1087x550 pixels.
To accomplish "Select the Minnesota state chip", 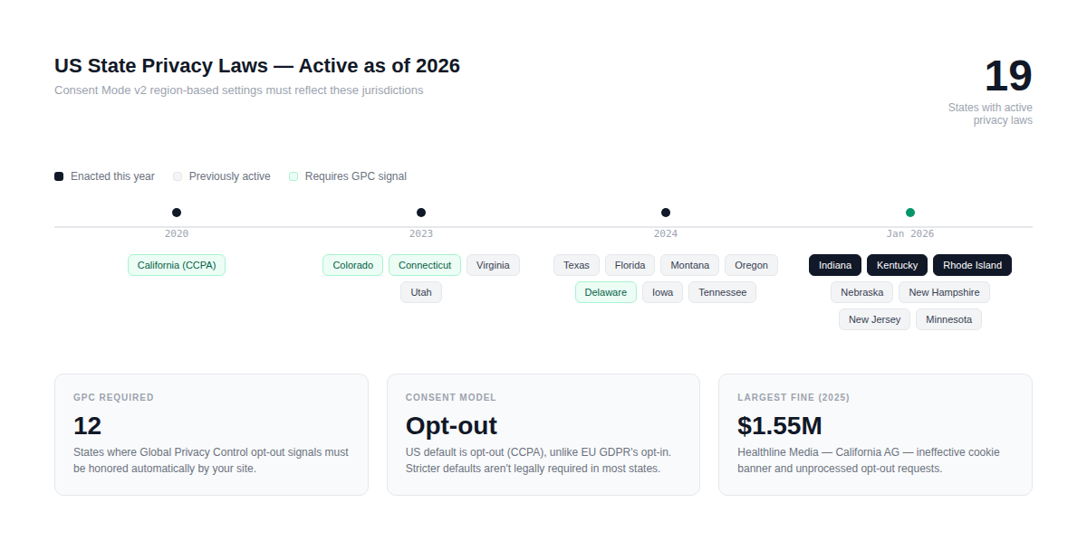I will tap(948, 319).
